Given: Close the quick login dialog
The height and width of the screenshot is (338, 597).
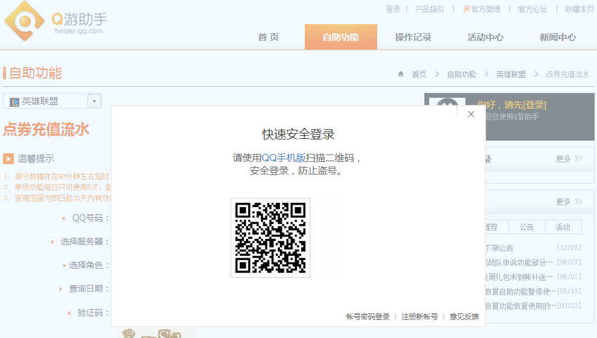Looking at the screenshot, I should (471, 114).
